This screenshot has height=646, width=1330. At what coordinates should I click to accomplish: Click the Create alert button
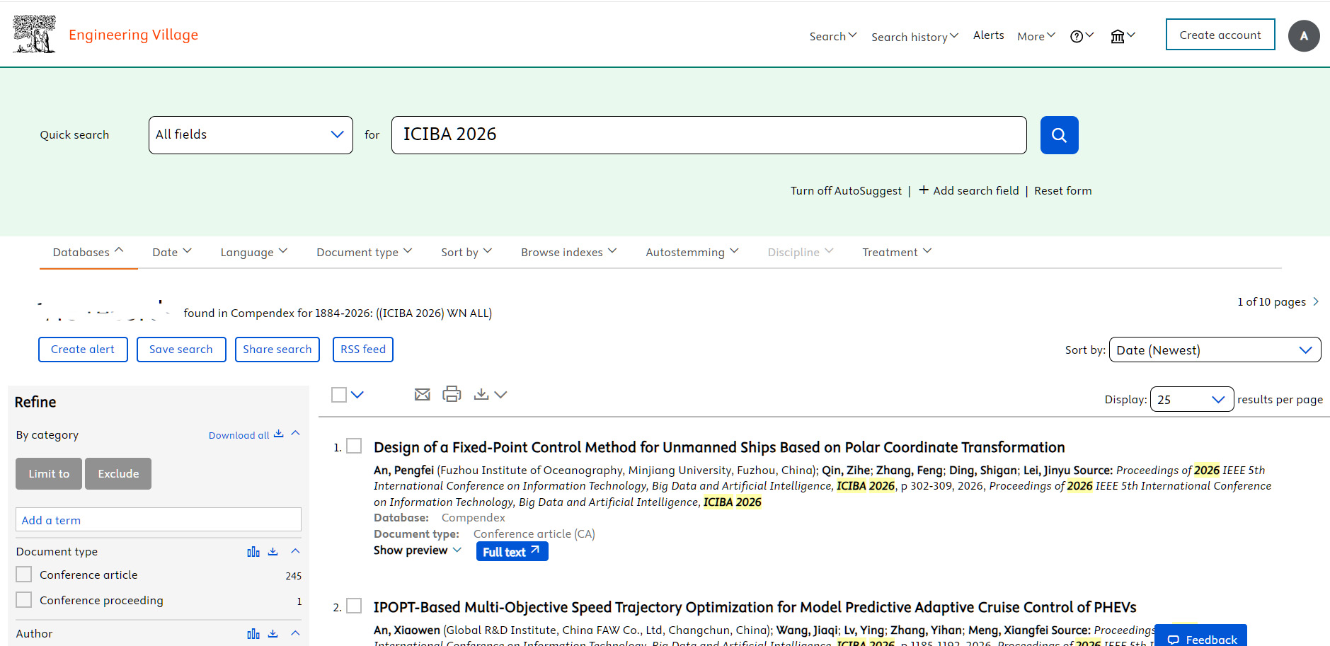pyautogui.click(x=83, y=350)
